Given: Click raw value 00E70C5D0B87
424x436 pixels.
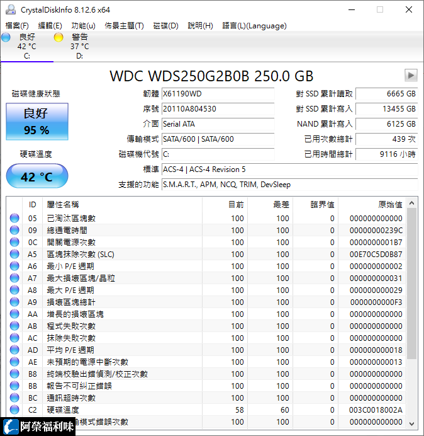Looking at the screenshot, I should tap(376, 254).
